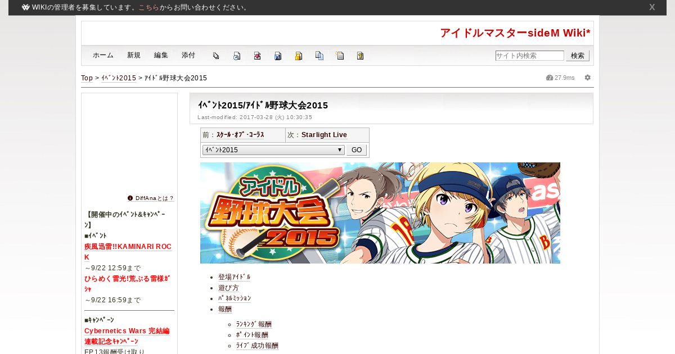Click the こちら contact link
The height and width of the screenshot is (354, 675).
(148, 7)
